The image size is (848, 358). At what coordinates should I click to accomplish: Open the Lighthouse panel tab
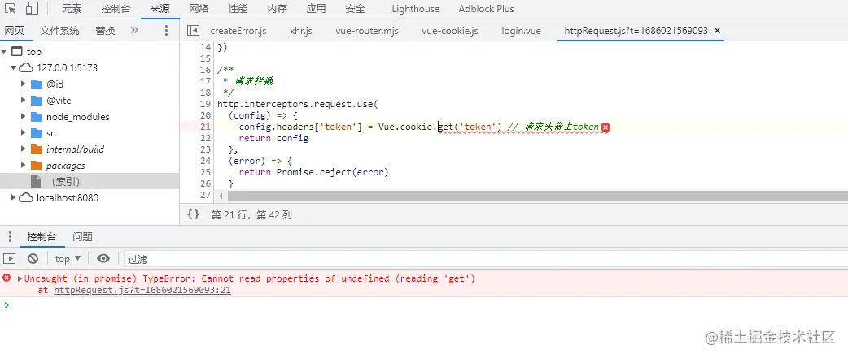click(415, 9)
